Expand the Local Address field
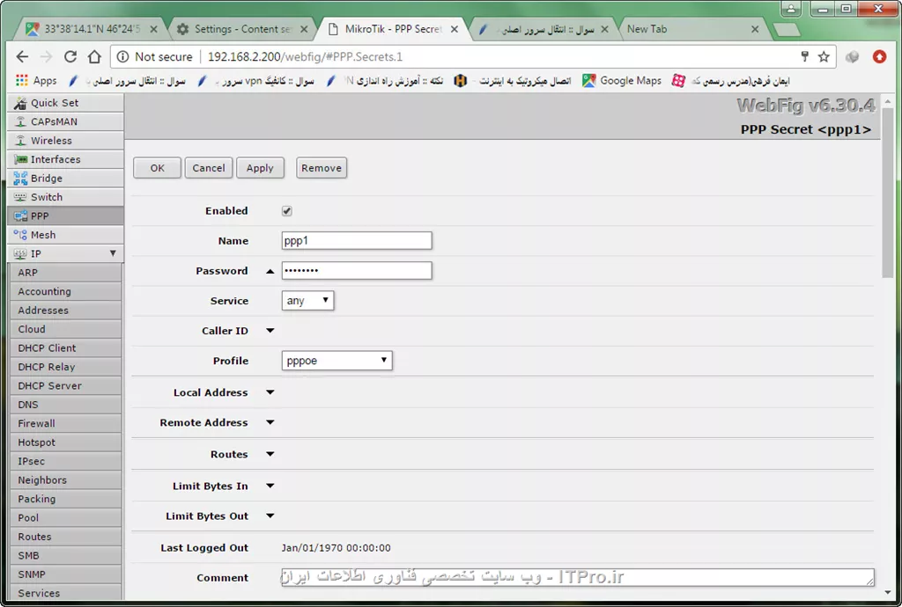Screen dimensions: 902x607 270,392
